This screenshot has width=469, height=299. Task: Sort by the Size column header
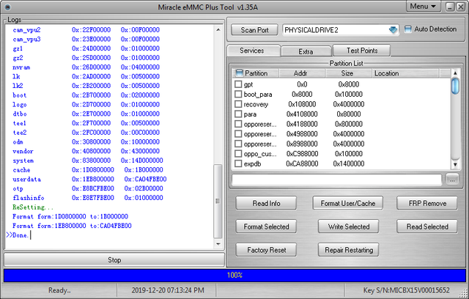(x=348, y=73)
